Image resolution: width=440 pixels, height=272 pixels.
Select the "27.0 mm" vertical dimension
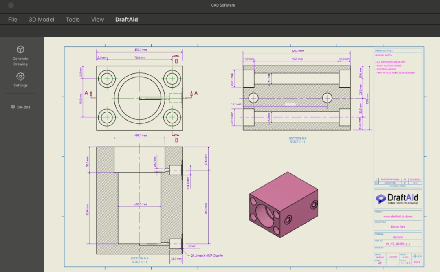coord(206,160)
